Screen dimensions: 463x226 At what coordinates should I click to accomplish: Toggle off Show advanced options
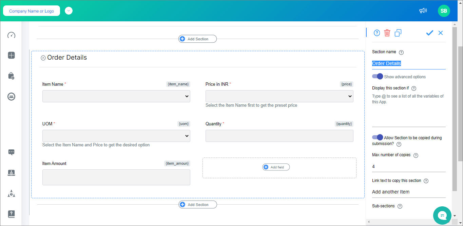coord(378,76)
